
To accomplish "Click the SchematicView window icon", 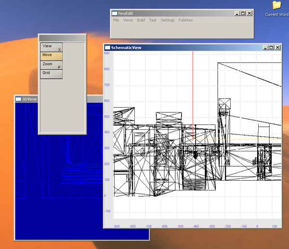I will pyautogui.click(x=107, y=48).
